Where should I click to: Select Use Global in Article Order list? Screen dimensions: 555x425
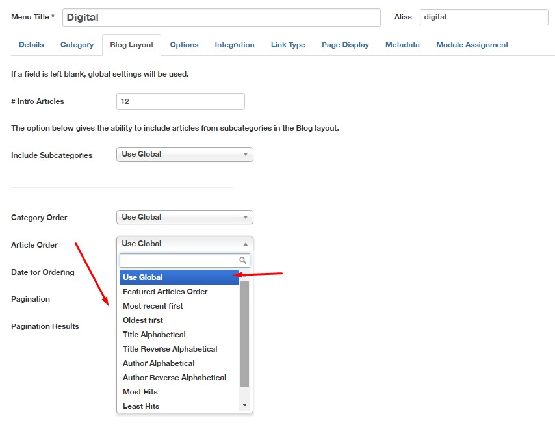179,277
